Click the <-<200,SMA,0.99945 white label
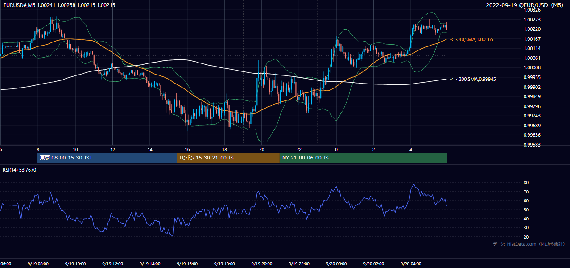570x268 pixels. pyautogui.click(x=473, y=79)
